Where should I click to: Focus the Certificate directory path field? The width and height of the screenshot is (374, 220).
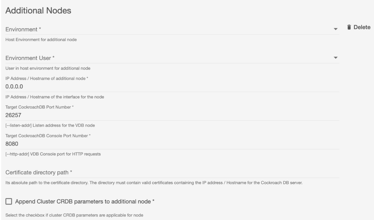click(168, 173)
